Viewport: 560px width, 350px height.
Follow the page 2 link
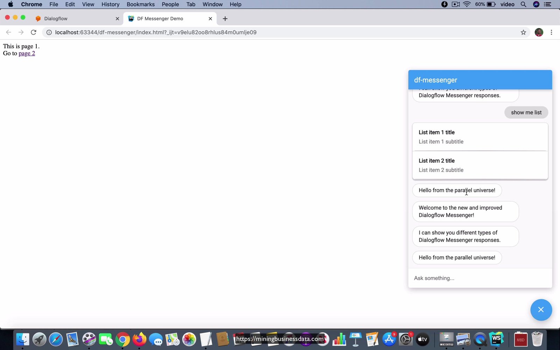coord(27,53)
